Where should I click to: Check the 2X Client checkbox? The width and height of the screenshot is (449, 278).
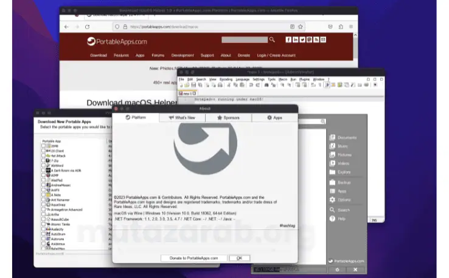coord(44,151)
